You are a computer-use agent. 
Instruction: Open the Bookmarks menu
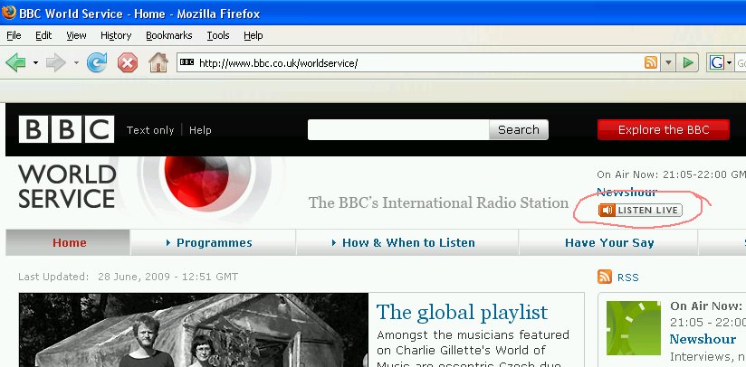tap(169, 35)
